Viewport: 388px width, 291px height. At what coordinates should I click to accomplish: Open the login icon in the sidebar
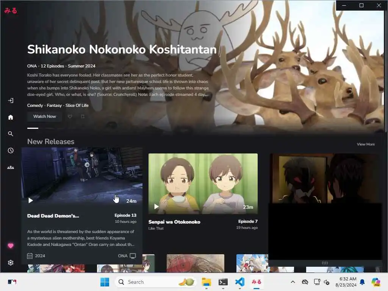(x=10, y=100)
